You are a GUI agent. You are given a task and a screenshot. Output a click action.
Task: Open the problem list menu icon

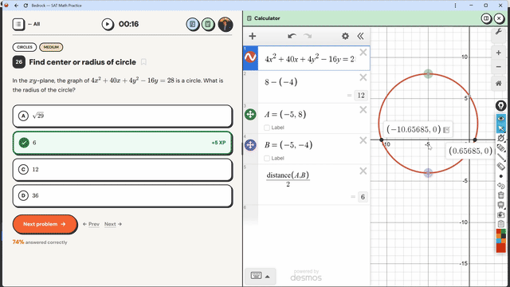(x=18, y=24)
